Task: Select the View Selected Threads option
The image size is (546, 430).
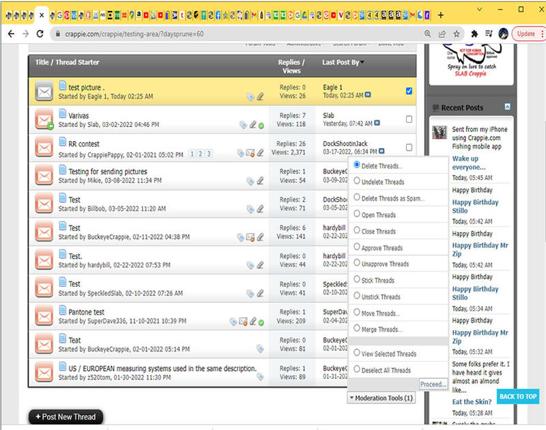Action: (x=357, y=352)
